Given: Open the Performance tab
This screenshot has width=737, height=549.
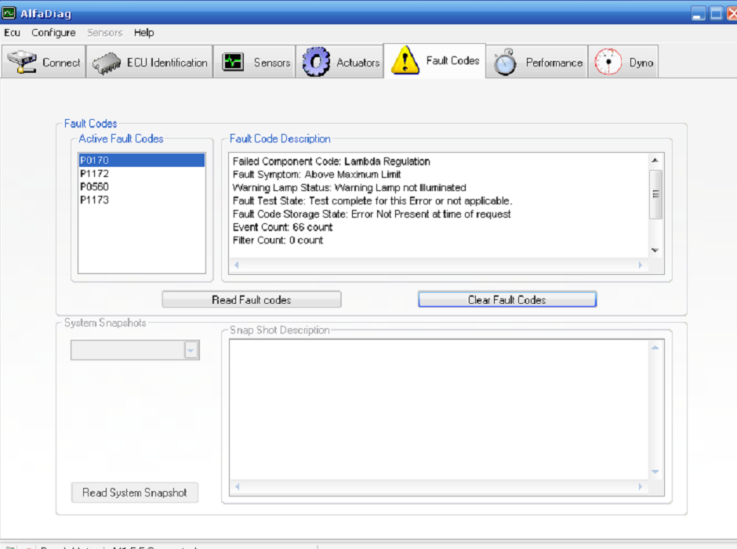Looking at the screenshot, I should [537, 62].
